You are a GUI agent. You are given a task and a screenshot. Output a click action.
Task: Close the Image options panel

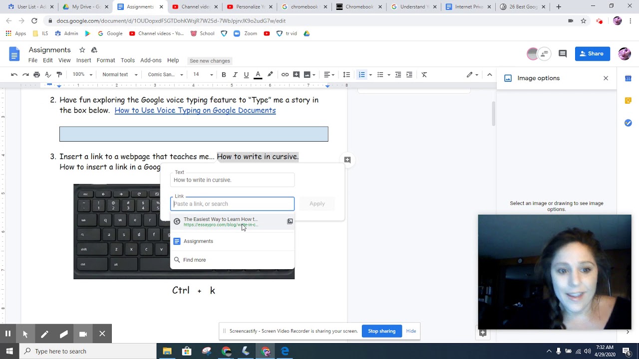click(x=606, y=78)
